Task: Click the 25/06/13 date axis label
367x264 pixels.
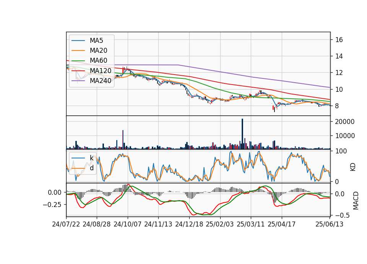Action: (330, 224)
